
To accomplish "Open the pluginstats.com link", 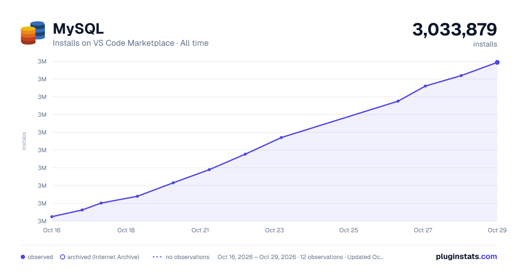I will click(x=467, y=256).
